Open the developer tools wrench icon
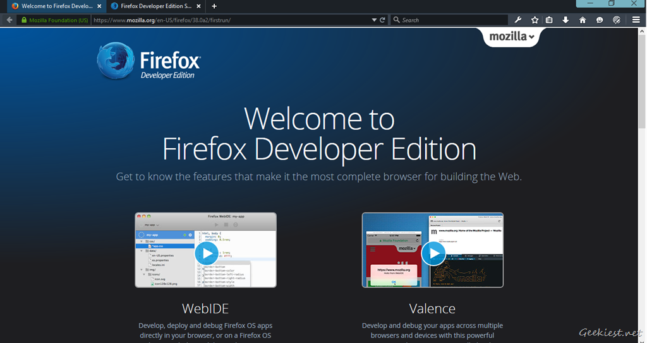The image size is (647, 343). tap(518, 20)
